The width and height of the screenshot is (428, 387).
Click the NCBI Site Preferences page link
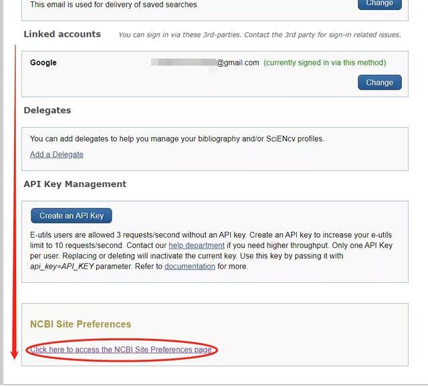tap(121, 350)
